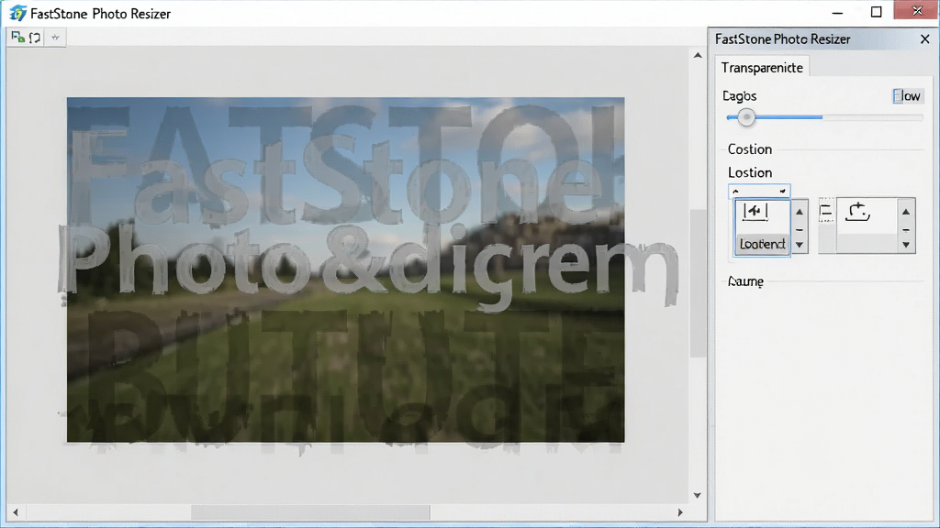Click the Lostion label
The height and width of the screenshot is (528, 940).
(749, 172)
